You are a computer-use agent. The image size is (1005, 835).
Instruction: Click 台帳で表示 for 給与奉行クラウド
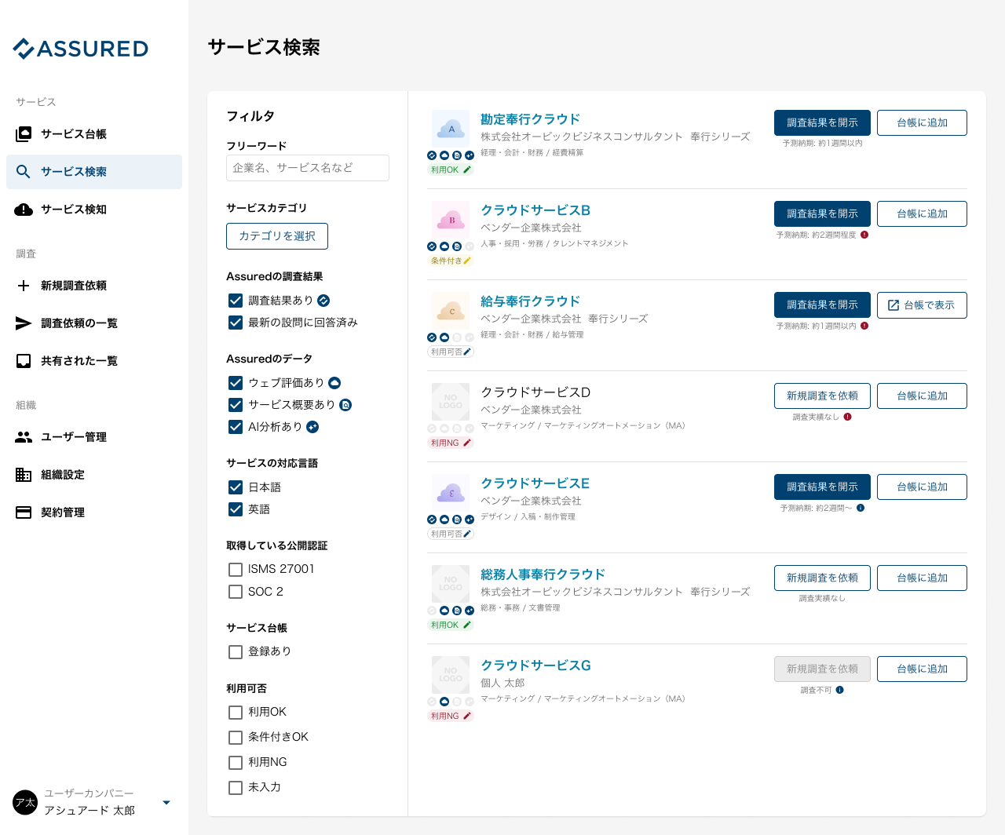coord(922,305)
